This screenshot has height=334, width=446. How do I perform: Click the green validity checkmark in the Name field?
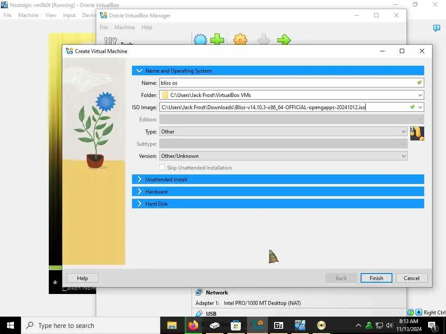pos(419,83)
